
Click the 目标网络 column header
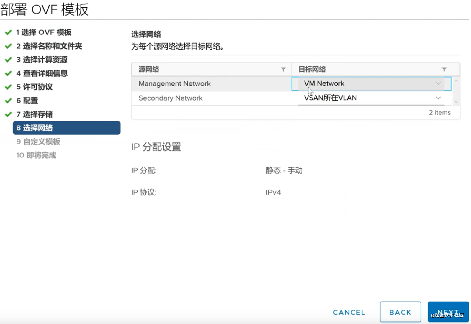point(375,70)
